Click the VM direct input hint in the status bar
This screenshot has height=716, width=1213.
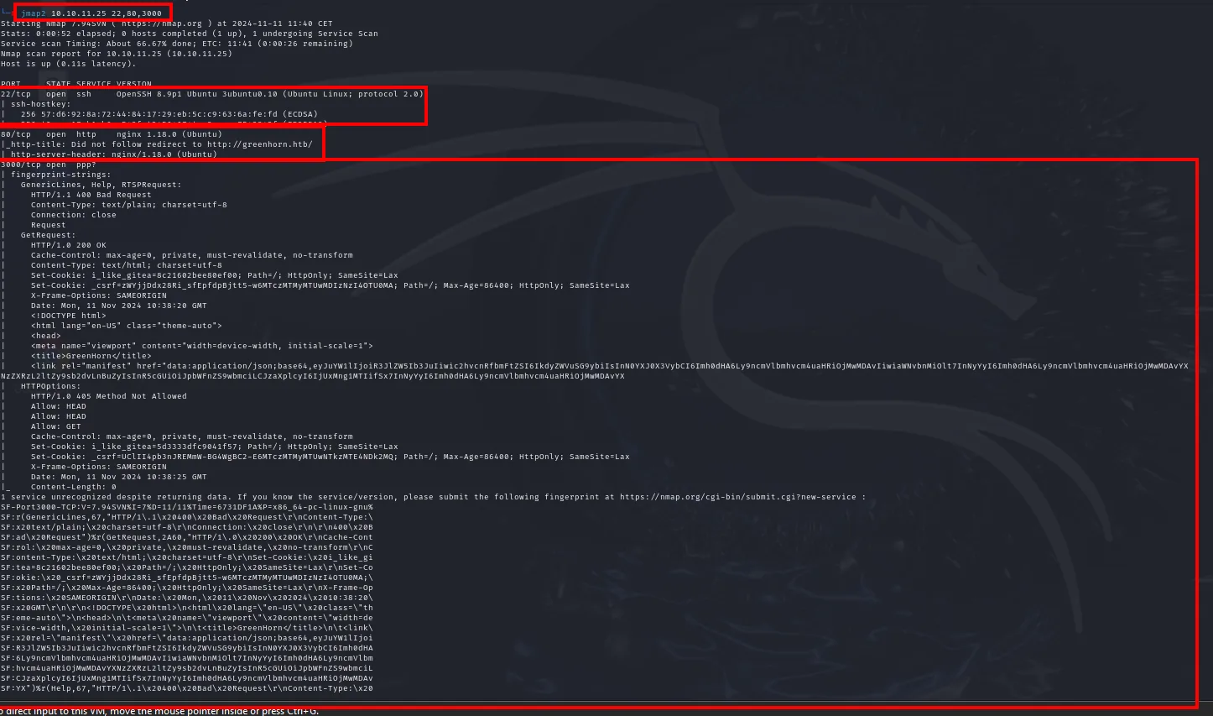tap(159, 711)
